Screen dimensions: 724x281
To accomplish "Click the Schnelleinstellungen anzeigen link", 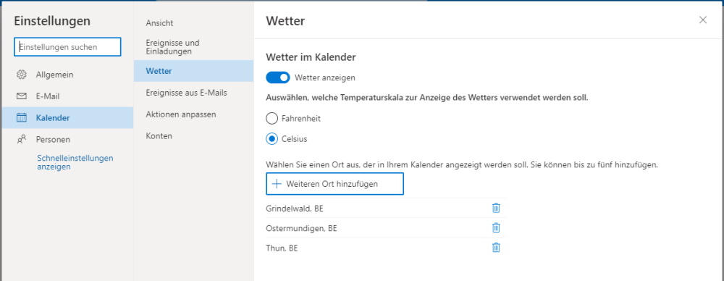I will [x=75, y=162].
